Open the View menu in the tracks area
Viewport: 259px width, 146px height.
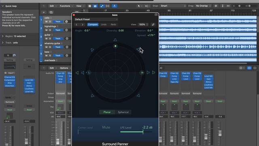tap(80, 6)
